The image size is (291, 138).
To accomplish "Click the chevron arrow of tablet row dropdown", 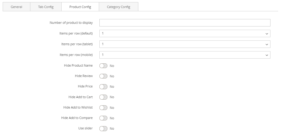I will [x=267, y=45].
